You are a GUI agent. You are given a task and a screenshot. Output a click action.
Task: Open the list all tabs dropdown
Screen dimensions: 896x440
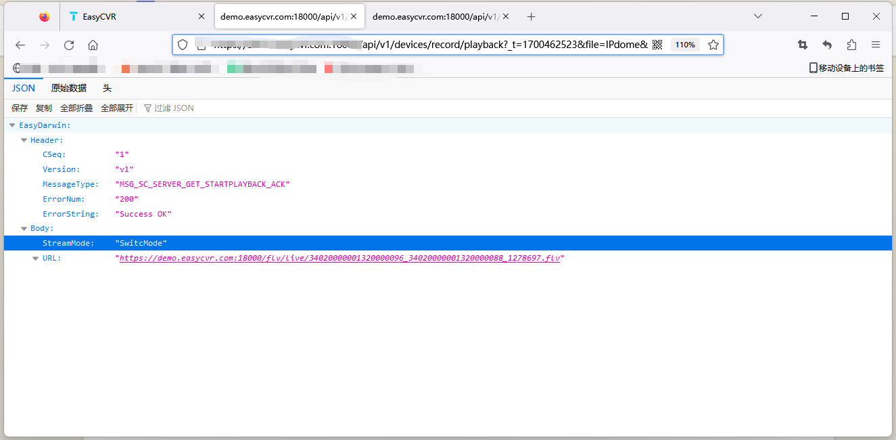tap(758, 16)
